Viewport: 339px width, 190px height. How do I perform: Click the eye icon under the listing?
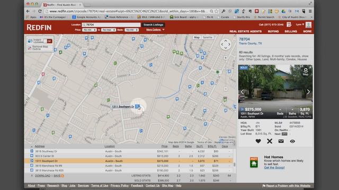pos(292,141)
